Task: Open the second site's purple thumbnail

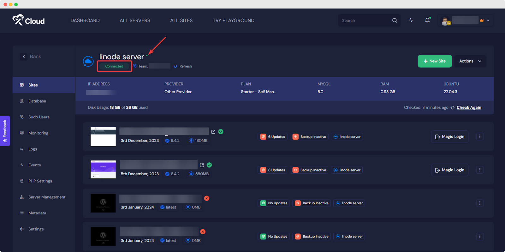Action: tap(103, 170)
